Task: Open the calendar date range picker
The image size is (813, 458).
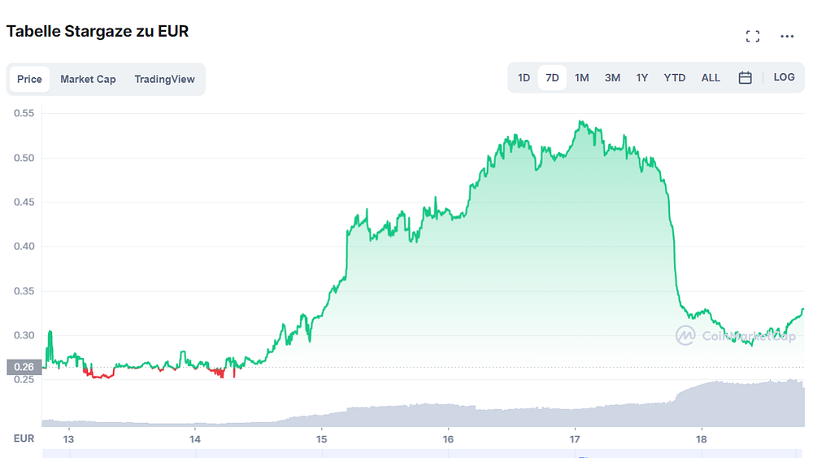Action: point(745,78)
